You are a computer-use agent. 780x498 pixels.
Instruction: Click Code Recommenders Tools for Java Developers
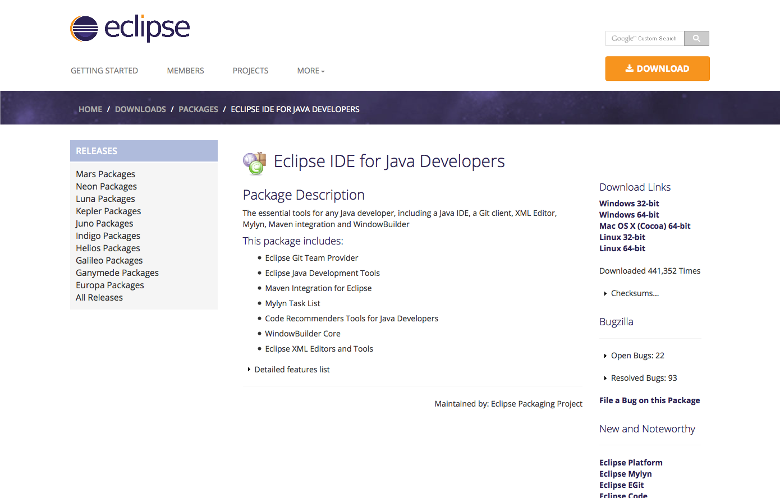351,319
